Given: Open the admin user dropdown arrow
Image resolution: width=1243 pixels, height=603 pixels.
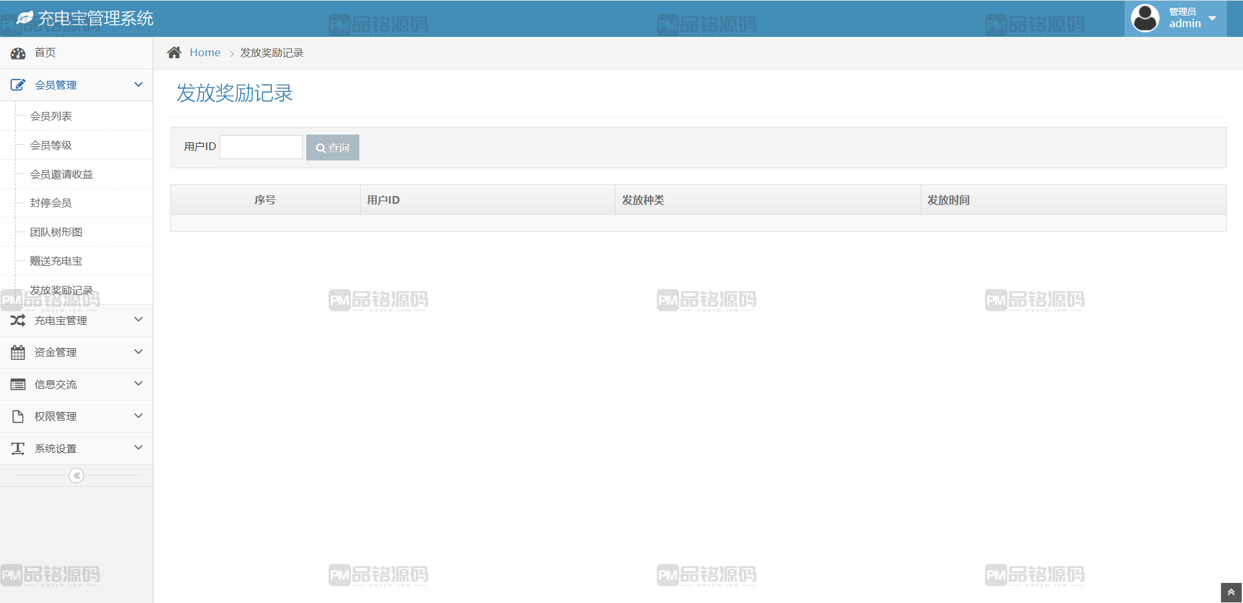Looking at the screenshot, I should tap(1213, 18).
